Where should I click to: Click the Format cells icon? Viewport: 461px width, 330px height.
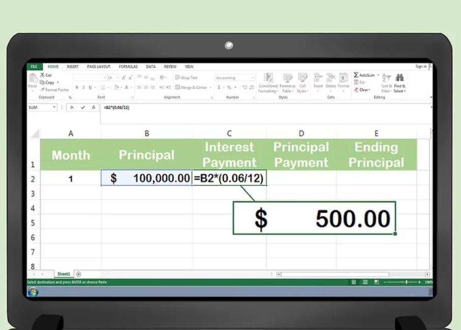344,78
